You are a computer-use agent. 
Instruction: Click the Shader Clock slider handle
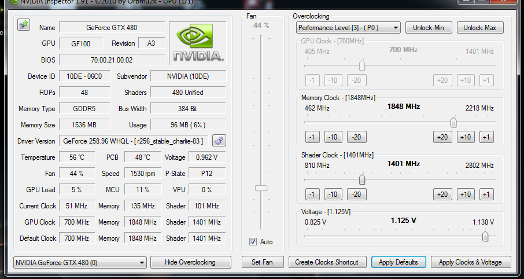click(362, 179)
